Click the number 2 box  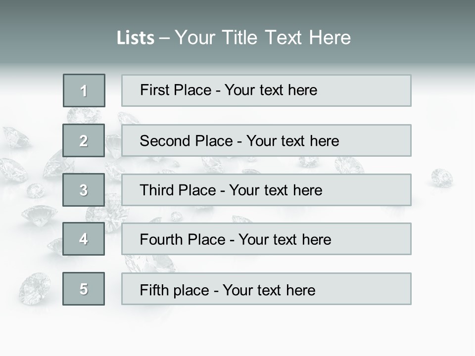84,140
